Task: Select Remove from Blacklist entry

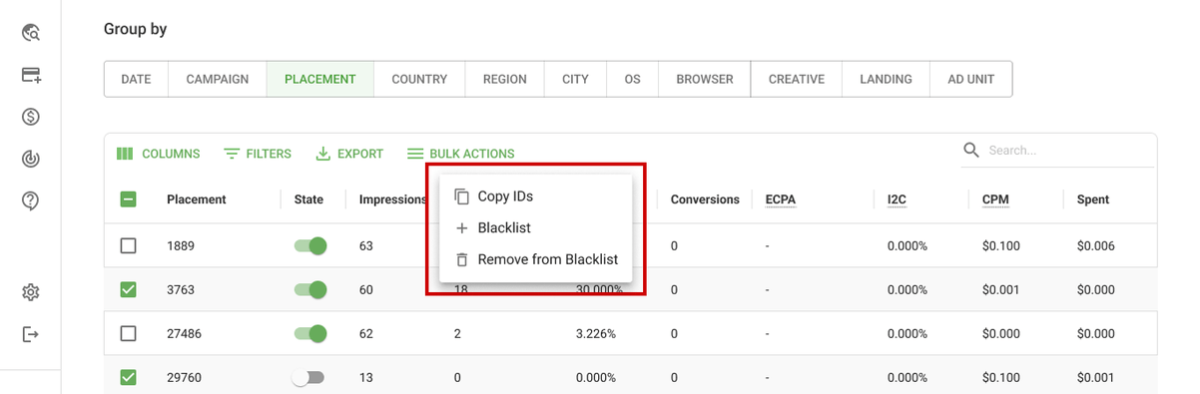Action: click(535, 259)
